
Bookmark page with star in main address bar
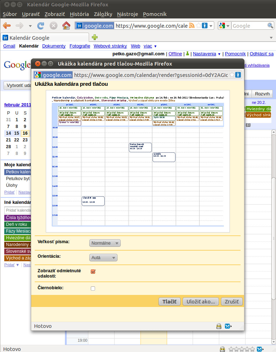tap(198, 26)
